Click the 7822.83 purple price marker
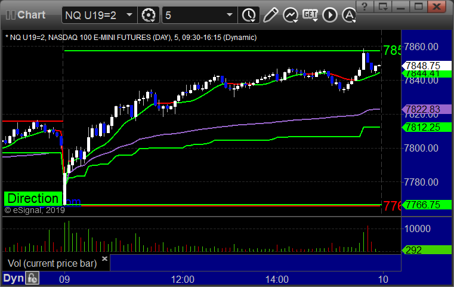This screenshot has height=287, width=454. (426, 109)
